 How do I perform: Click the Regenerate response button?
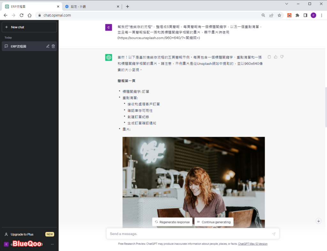pos(172,222)
